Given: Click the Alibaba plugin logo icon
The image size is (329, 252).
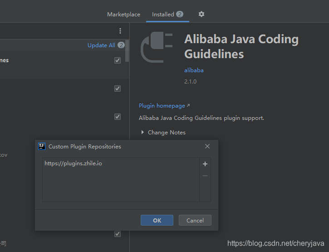Looking at the screenshot, I should (x=156, y=47).
